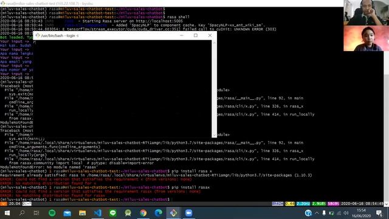Screen dimensions: 389x219
Task: Open File Explorer from taskbar
Action: pyautogui.click(x=83, y=213)
